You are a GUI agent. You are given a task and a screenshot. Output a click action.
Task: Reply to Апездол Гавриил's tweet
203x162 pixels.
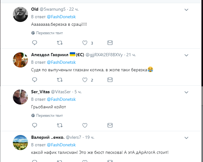coord(35,80)
